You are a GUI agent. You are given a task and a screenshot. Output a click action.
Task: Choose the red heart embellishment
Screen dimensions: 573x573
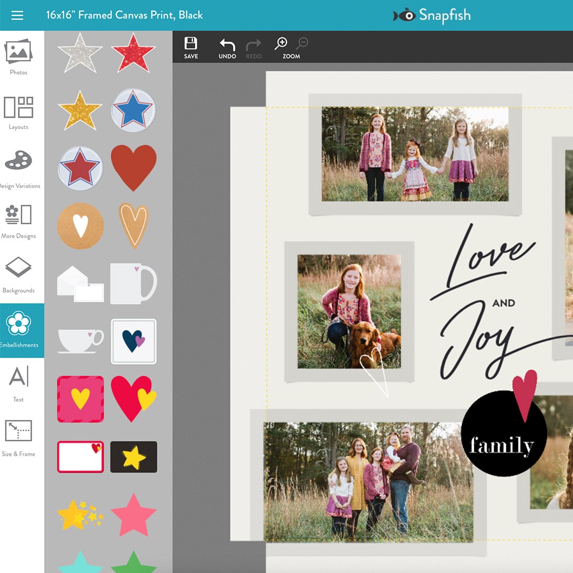point(133,167)
